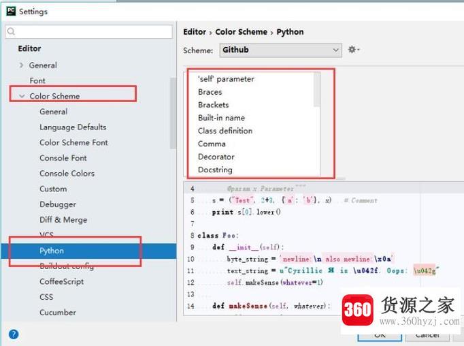Click 'print' keyword in preview line 6

[222, 212]
